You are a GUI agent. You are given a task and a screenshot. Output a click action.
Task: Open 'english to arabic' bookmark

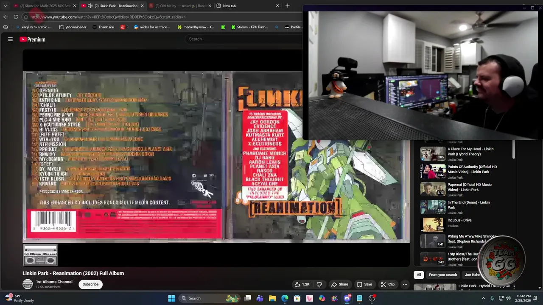[x=34, y=27]
